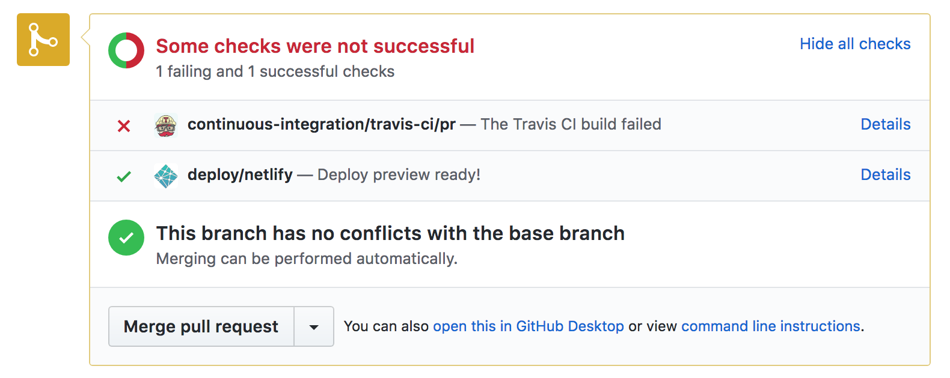This screenshot has height=378, width=950.
Task: Click the continuous-integration/travis-ci/pr check name
Action: click(321, 124)
